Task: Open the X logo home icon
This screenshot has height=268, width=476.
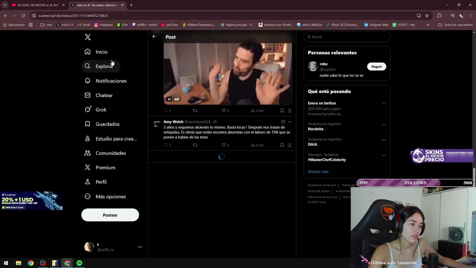Action: coord(88,37)
